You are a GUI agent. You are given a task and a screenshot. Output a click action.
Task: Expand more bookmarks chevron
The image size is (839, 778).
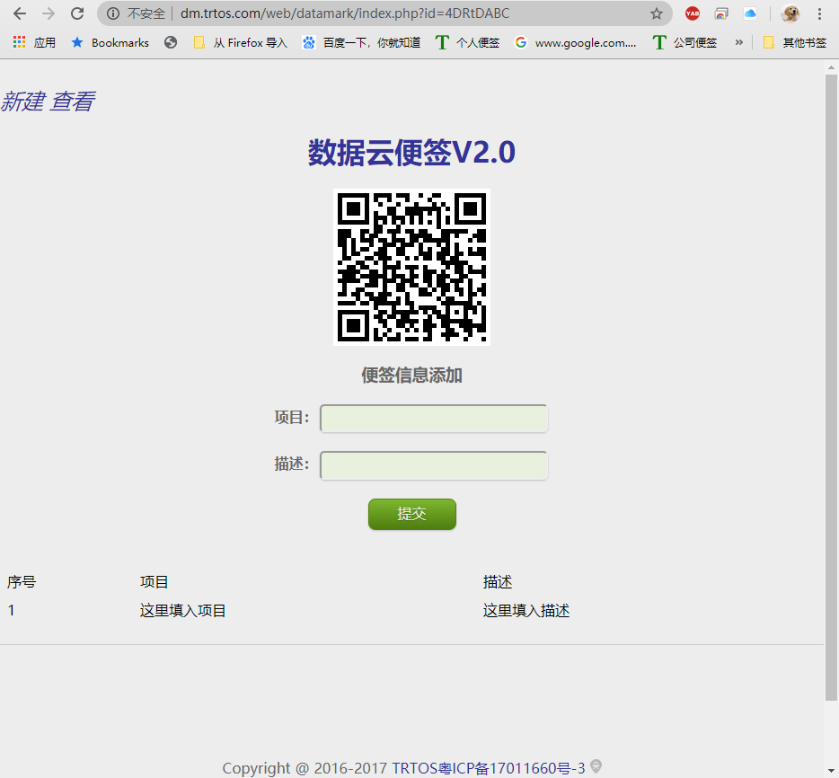739,42
